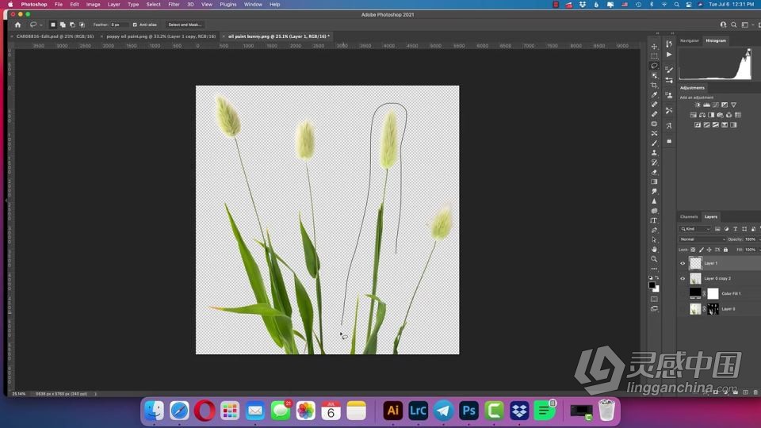The image size is (761, 428).
Task: Open layer Kind filter dropdown
Action: click(x=695, y=229)
